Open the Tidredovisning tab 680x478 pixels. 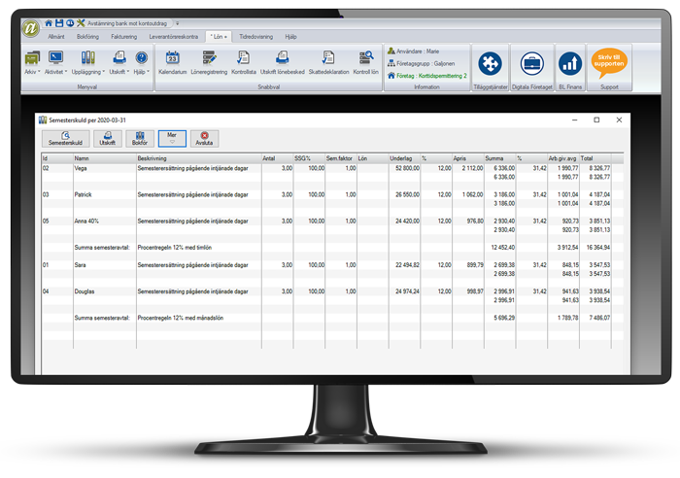[x=251, y=36]
